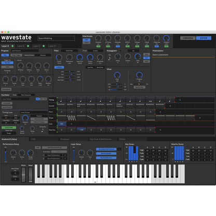Adjust the Performance Setup Tempo knob
The image size is (216, 216).
(31, 153)
